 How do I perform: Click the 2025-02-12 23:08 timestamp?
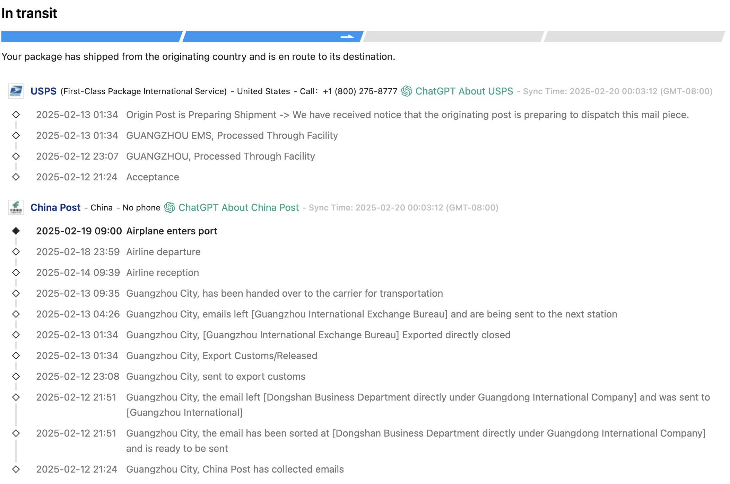click(78, 376)
